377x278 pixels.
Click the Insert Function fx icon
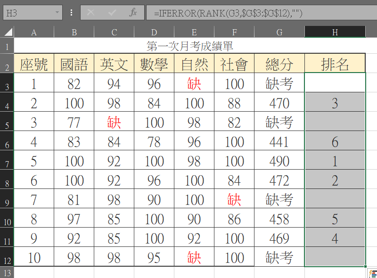(133, 12)
